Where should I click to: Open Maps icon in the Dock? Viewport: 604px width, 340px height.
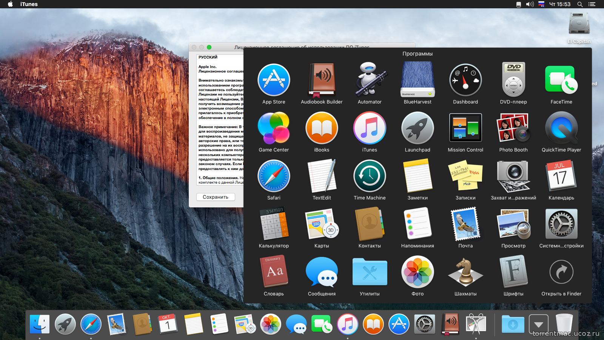(245, 324)
